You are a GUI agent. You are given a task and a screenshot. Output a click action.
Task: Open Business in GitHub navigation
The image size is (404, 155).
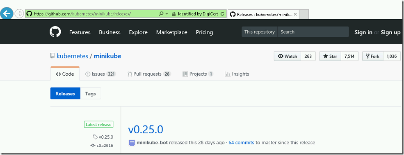(x=110, y=32)
